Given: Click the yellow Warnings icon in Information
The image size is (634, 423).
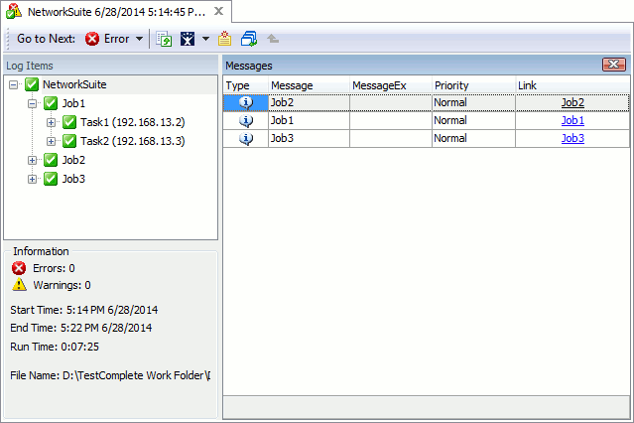Looking at the screenshot, I should coord(19,285).
